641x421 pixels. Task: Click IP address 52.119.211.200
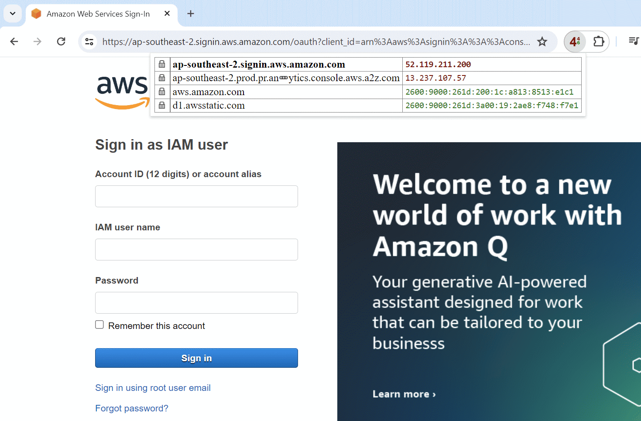click(x=438, y=65)
